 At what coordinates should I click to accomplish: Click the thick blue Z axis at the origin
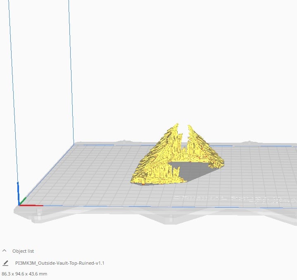pos(18,194)
